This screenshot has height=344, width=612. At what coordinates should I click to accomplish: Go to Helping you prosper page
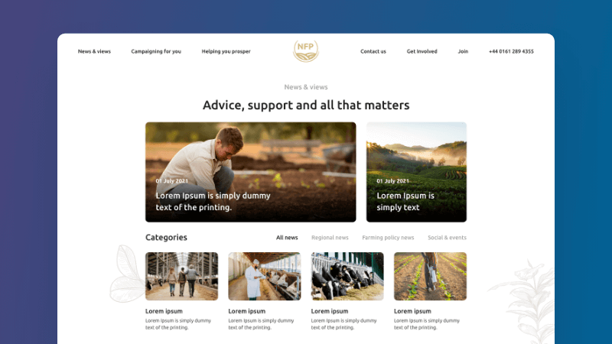226,51
